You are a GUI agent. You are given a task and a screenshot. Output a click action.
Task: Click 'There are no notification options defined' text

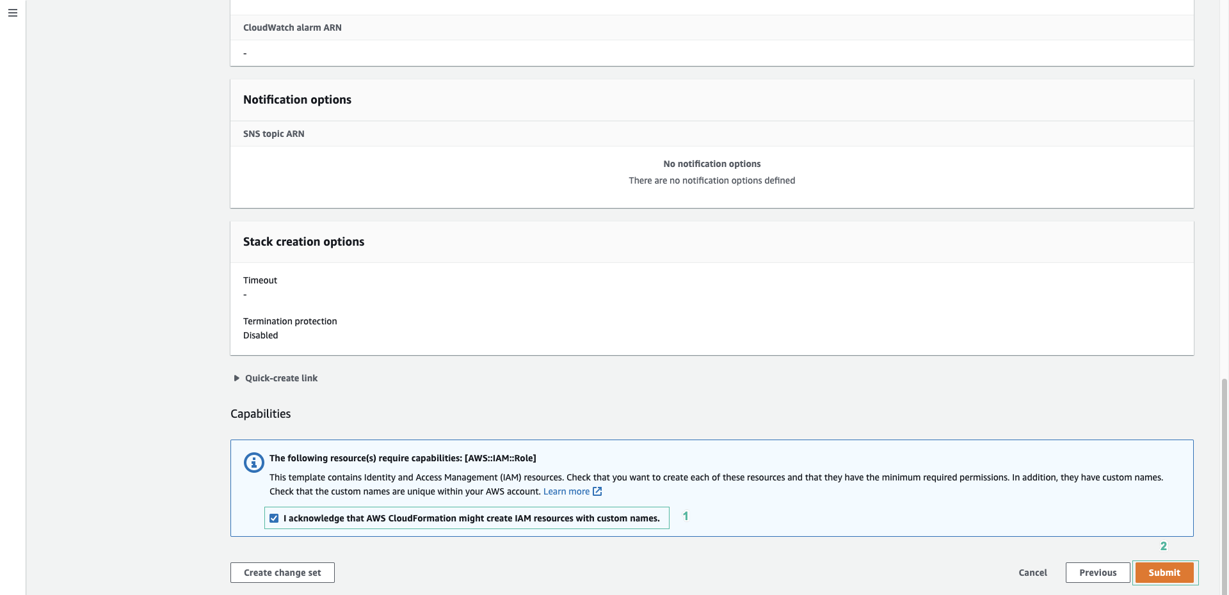[712, 180]
